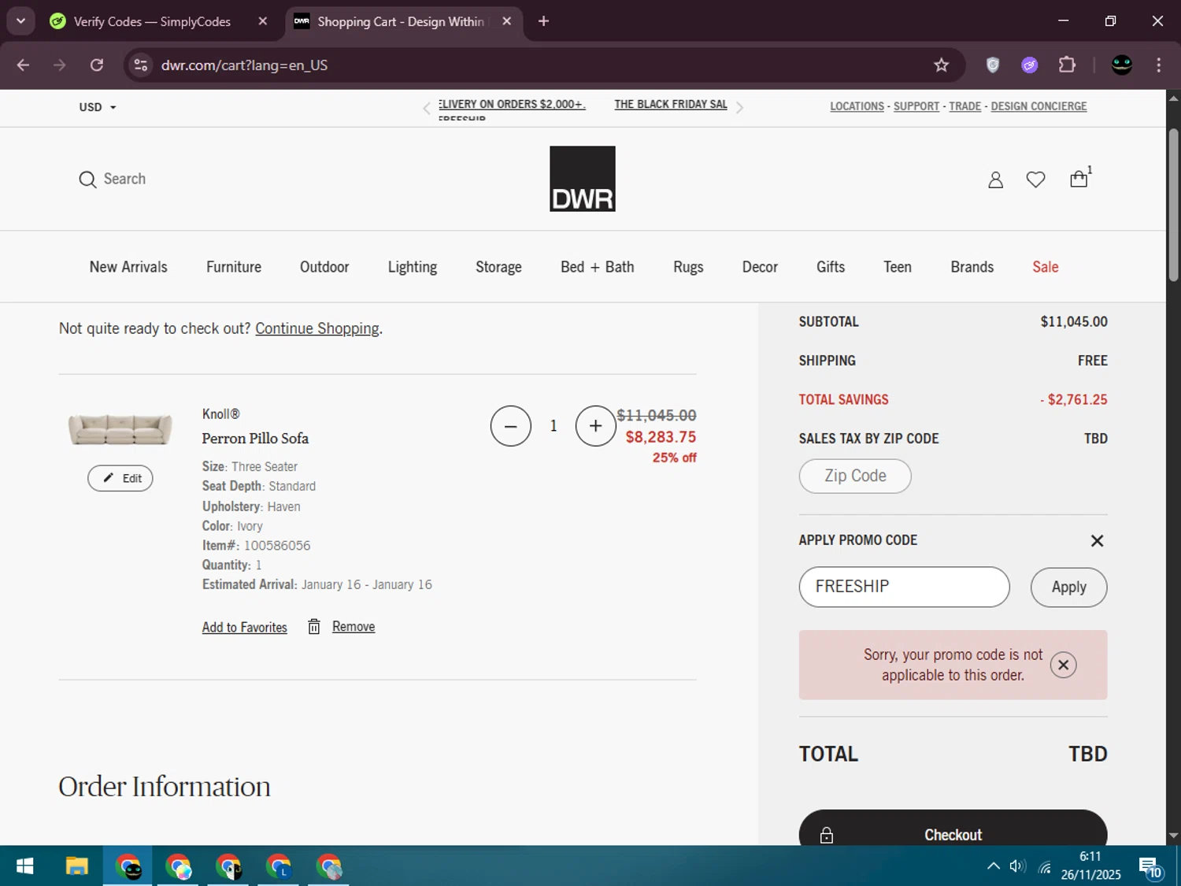
Task: Open the Furniture menu
Action: click(234, 267)
